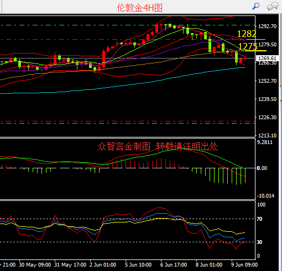Click the MACD 0.00 zero level label

262,168
